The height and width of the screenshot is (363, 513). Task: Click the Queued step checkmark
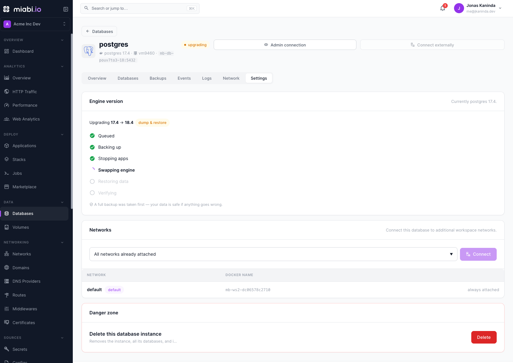tap(92, 136)
